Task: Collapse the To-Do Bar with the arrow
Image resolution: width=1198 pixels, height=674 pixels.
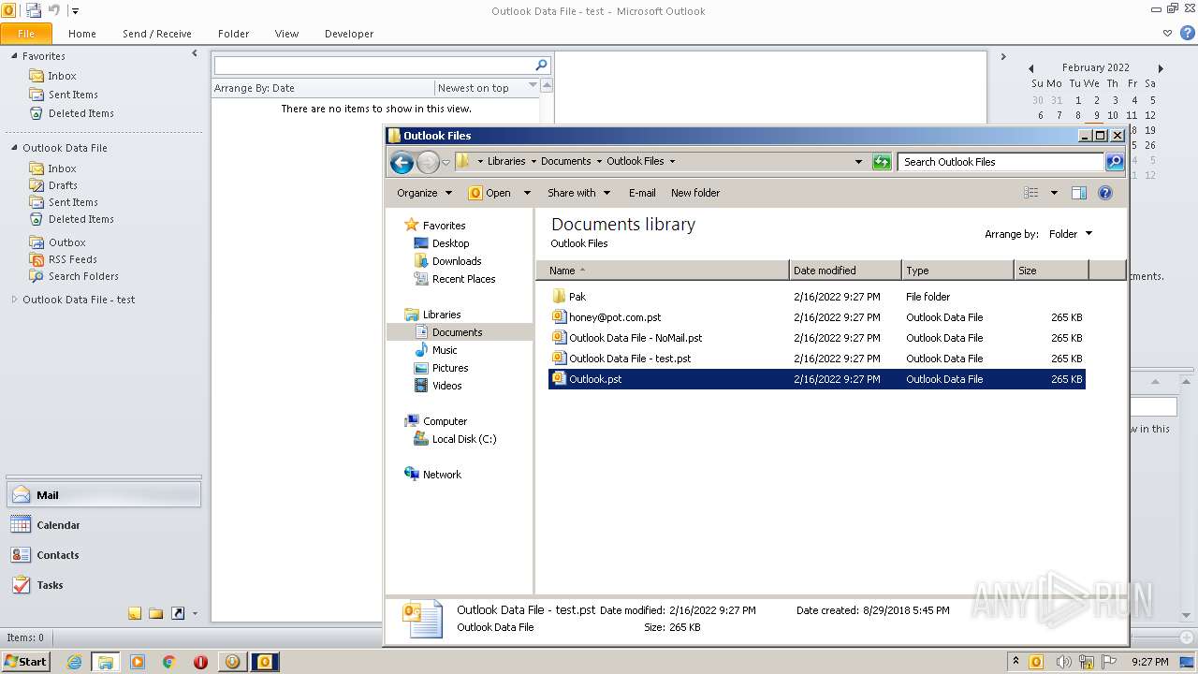Action: click(x=1002, y=56)
